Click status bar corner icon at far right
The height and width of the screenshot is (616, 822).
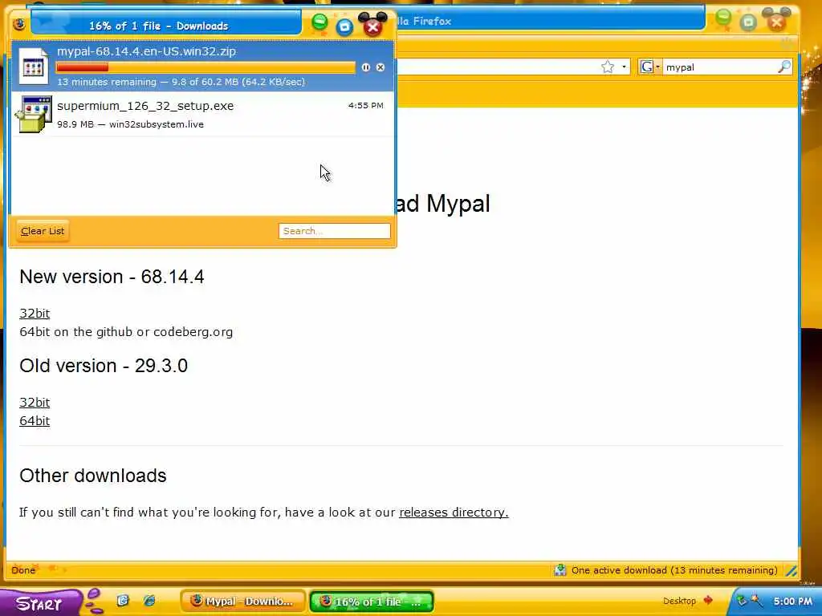click(791, 570)
